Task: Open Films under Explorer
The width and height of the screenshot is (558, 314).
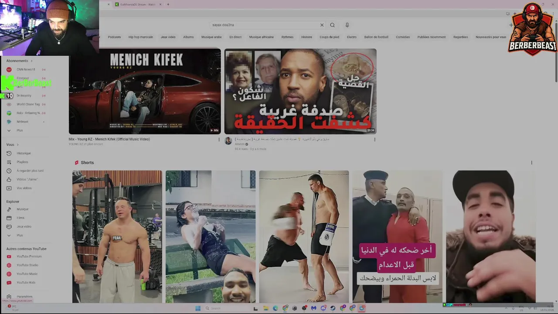Action: point(20,218)
